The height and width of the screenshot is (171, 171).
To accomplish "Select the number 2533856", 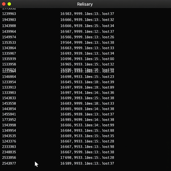I will (x=9, y=158).
